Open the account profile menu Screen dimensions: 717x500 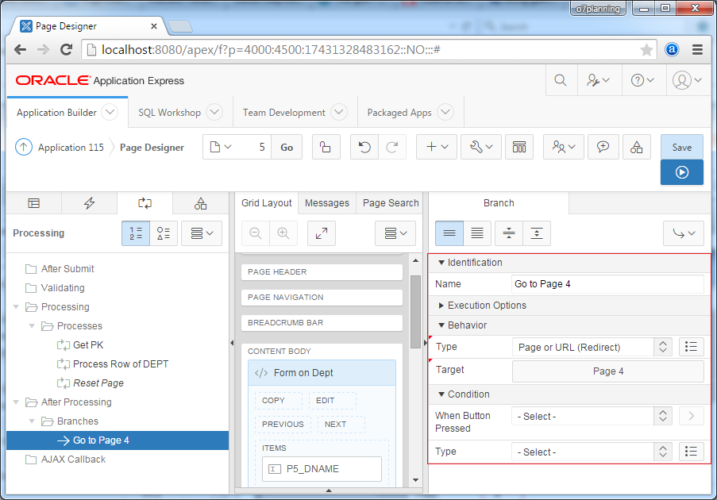687,80
